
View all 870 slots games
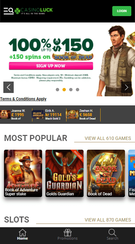tap(108, 220)
